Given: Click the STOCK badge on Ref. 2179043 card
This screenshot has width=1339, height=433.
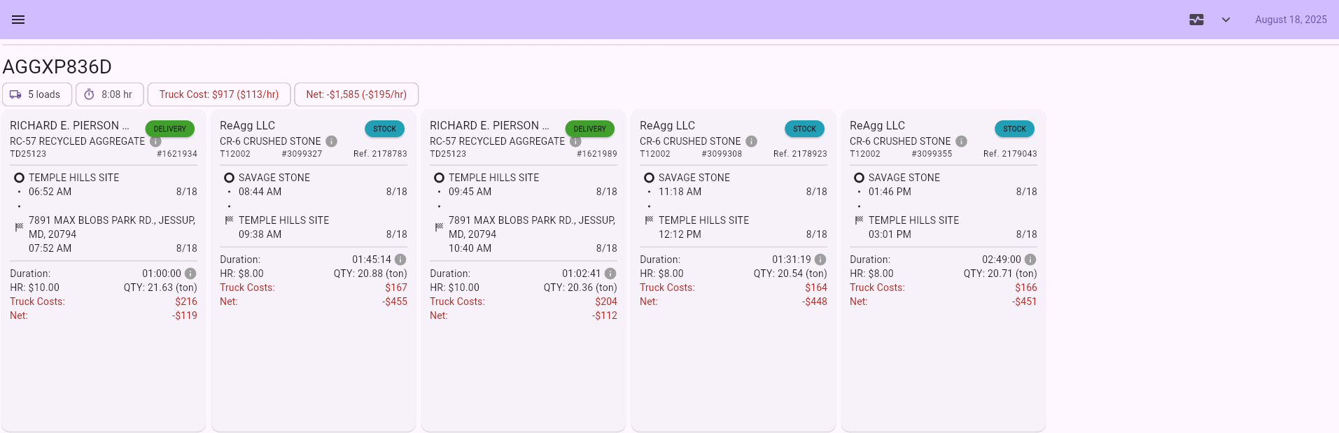Looking at the screenshot, I should (x=1014, y=129).
